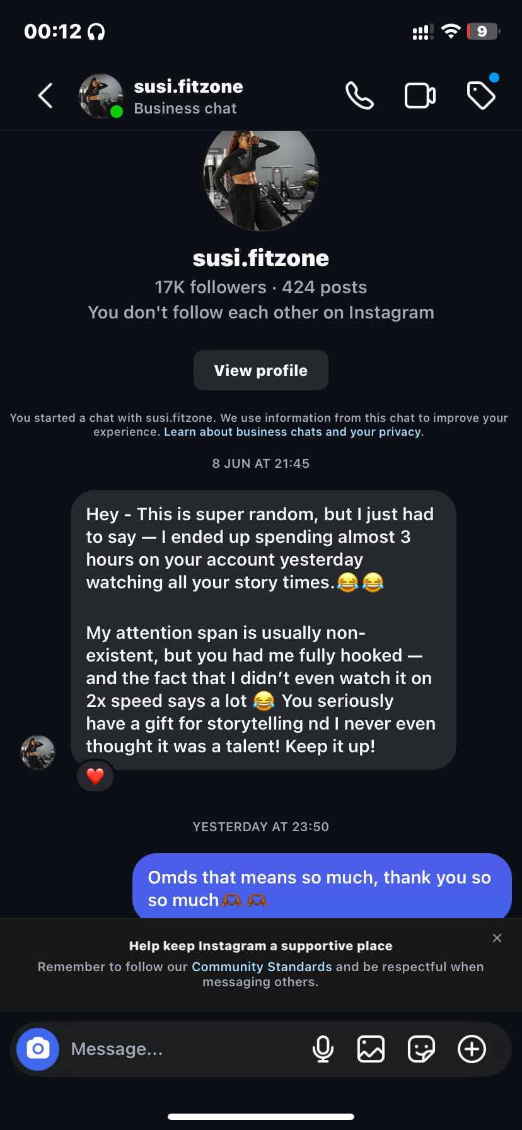
Task: Open Learn about business chats privacy link
Action: (x=293, y=432)
